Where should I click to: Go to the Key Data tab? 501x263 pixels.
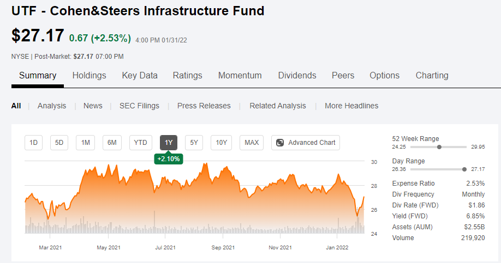(x=140, y=76)
